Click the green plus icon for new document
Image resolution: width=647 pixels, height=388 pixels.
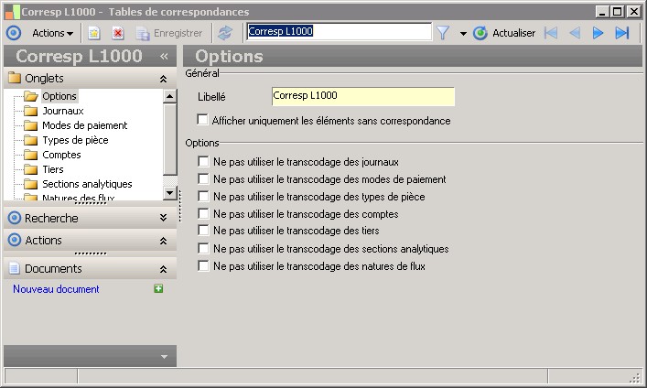point(158,288)
